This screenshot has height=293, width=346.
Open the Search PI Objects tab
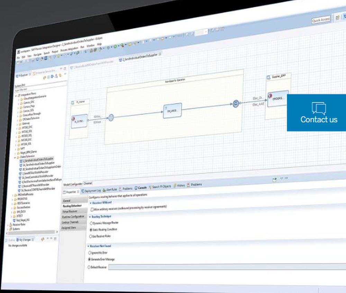coord(160,187)
